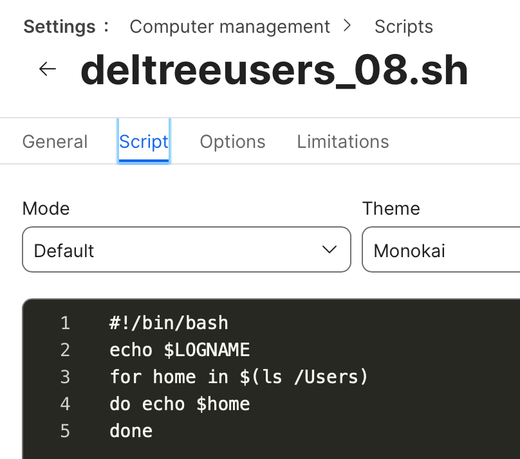Click line number 1 in editor gutter
The width and height of the screenshot is (520, 459).
pos(66,323)
